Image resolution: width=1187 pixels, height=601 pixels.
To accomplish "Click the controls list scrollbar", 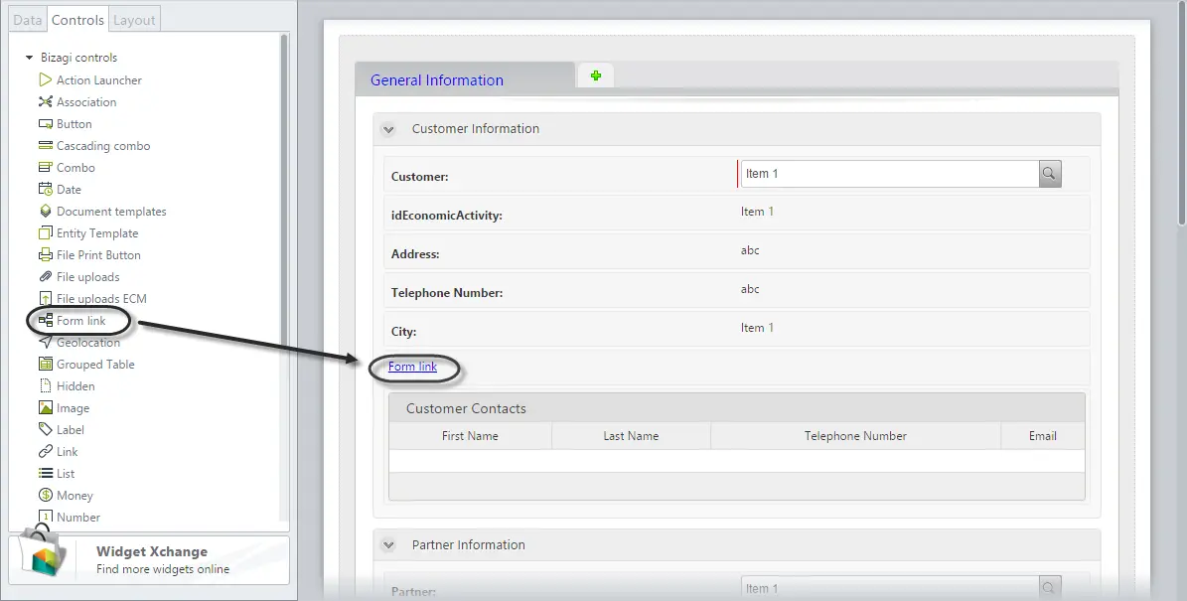I will (x=284, y=276).
